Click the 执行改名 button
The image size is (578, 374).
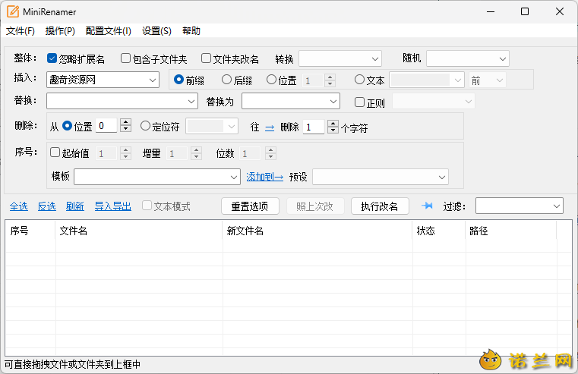coord(380,206)
